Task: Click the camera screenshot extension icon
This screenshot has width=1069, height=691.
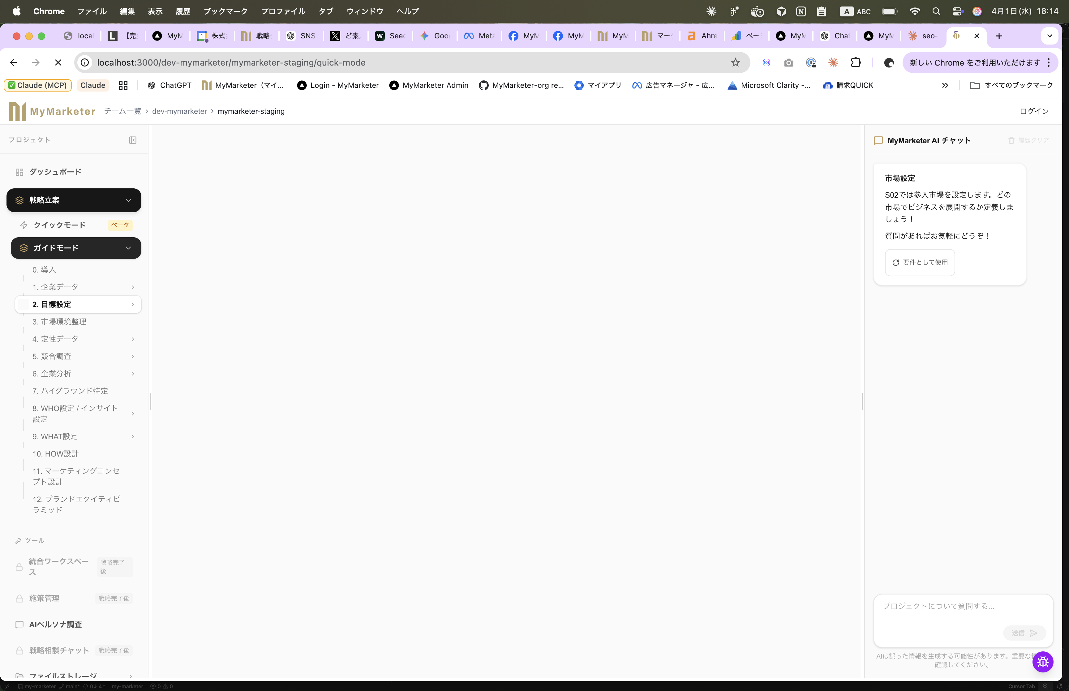Action: tap(788, 62)
